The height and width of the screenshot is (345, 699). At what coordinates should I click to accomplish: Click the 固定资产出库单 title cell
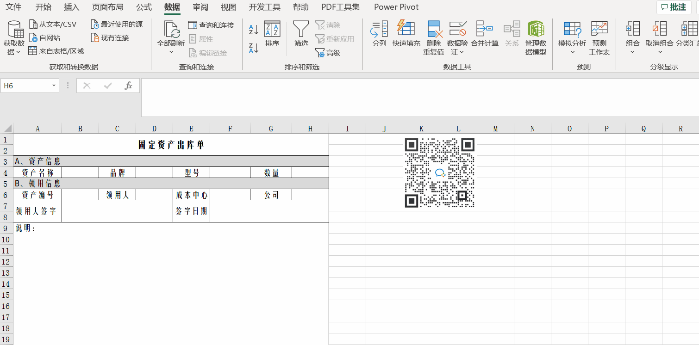pyautogui.click(x=171, y=145)
